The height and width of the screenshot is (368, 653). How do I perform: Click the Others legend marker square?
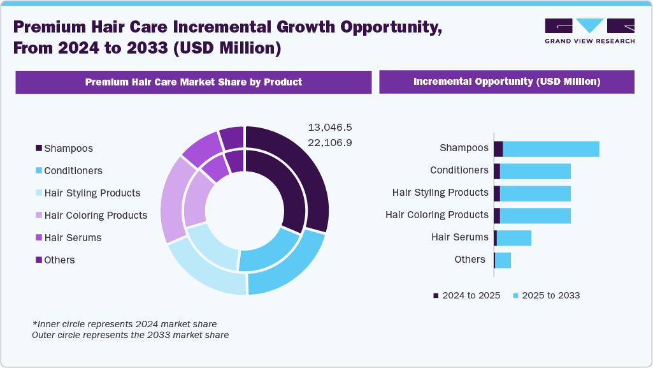[38, 260]
